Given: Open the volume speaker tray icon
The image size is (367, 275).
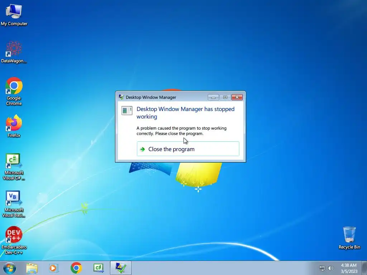Looking at the screenshot, I should tap(331, 268).
